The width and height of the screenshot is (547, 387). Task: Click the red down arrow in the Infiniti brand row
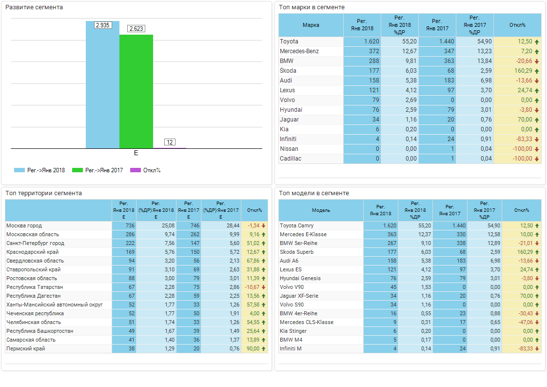coord(537,139)
